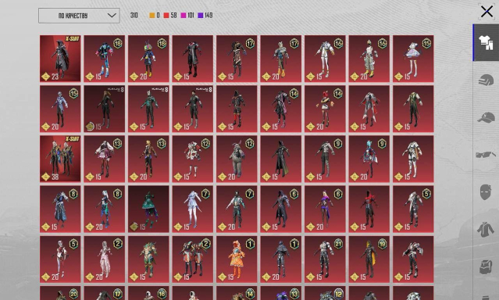Close the inventory with the X
Image resolution: width=499 pixels, height=300 pixels.
487,12
